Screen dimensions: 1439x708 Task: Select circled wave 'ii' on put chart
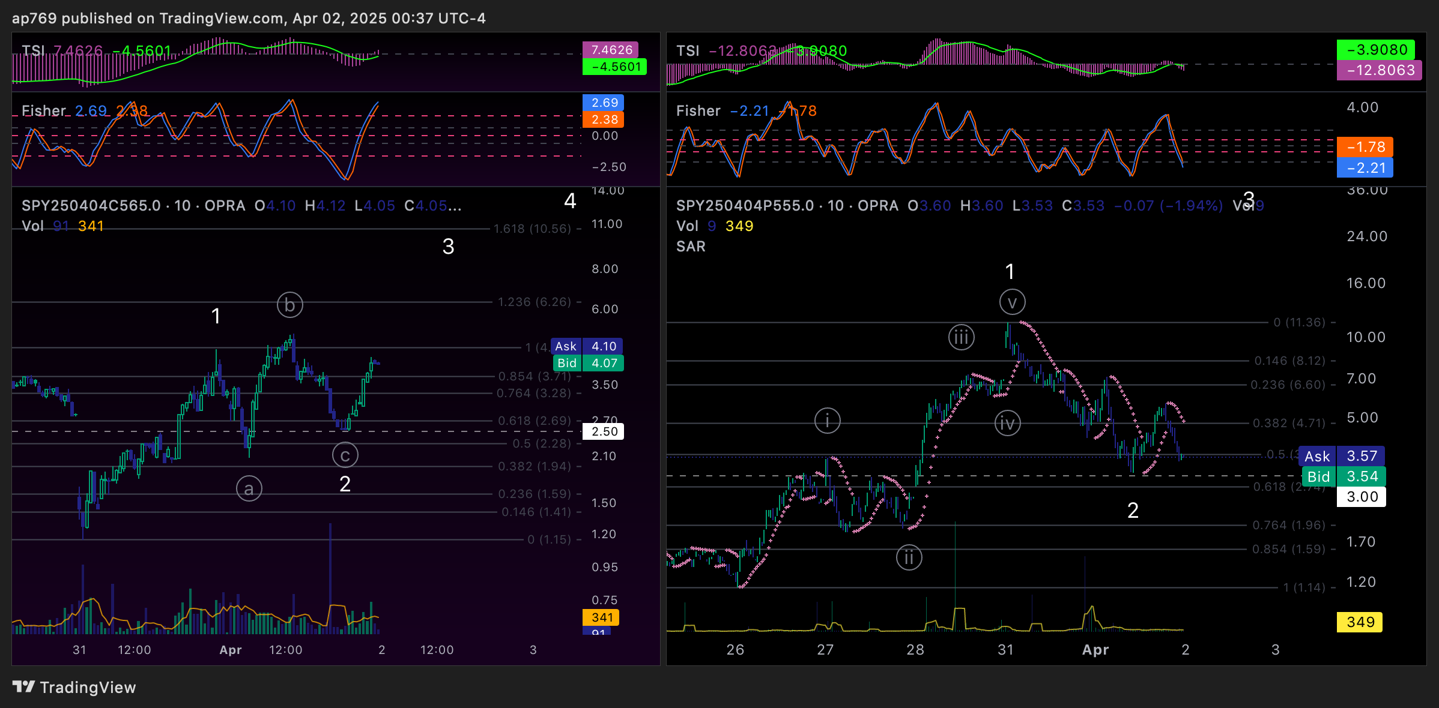coord(909,557)
